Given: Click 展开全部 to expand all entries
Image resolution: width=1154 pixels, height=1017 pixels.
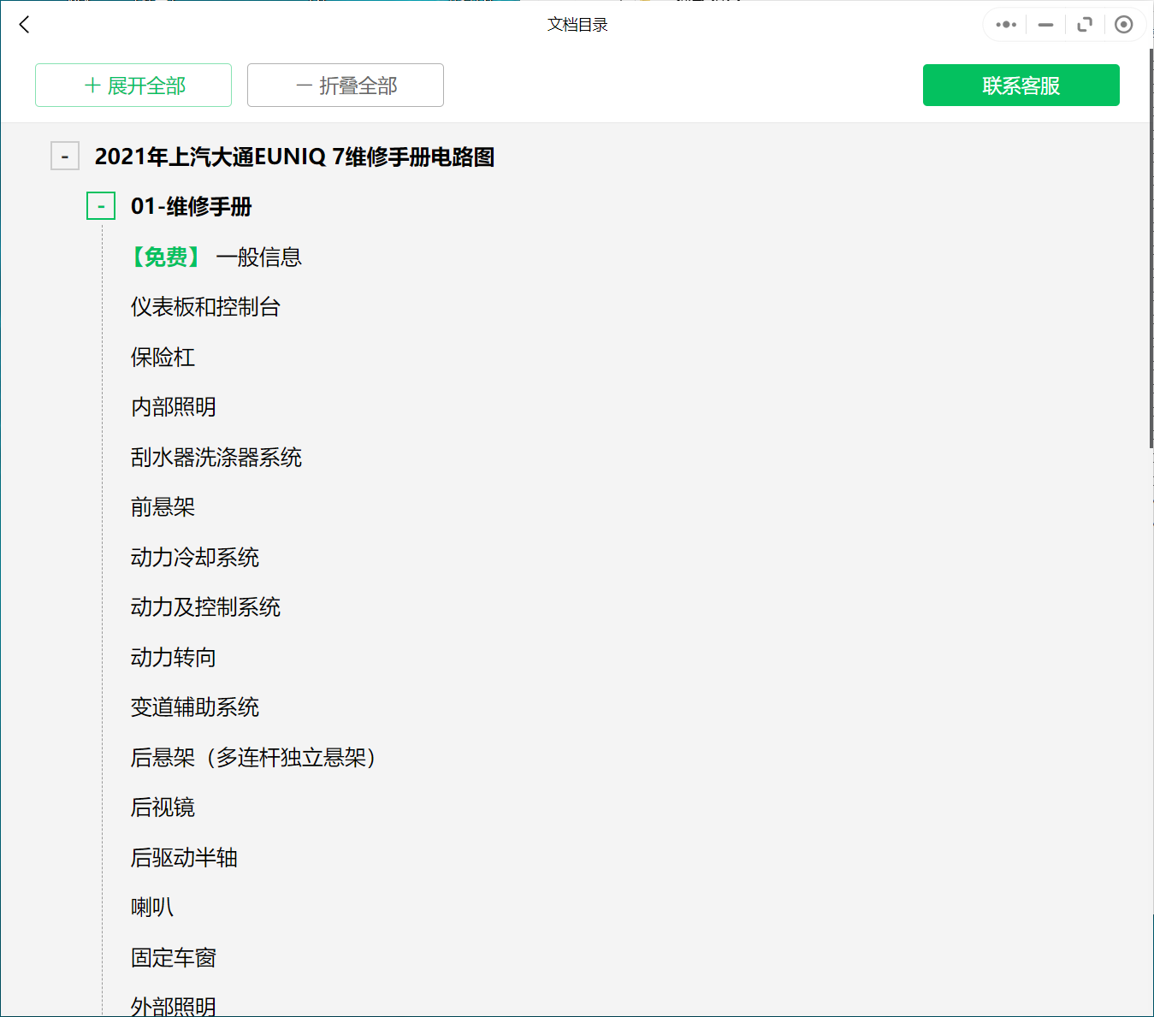Looking at the screenshot, I should click(x=133, y=85).
